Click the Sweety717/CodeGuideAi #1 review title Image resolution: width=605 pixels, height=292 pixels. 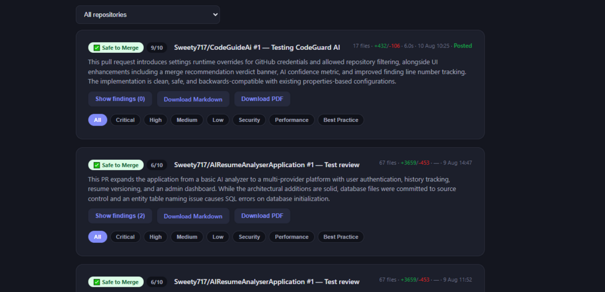pyautogui.click(x=257, y=47)
